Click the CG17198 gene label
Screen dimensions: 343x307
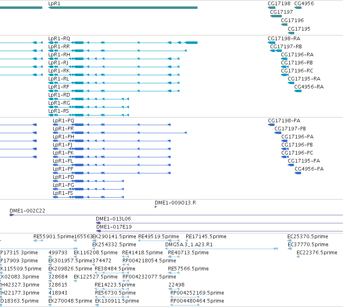point(279,4)
